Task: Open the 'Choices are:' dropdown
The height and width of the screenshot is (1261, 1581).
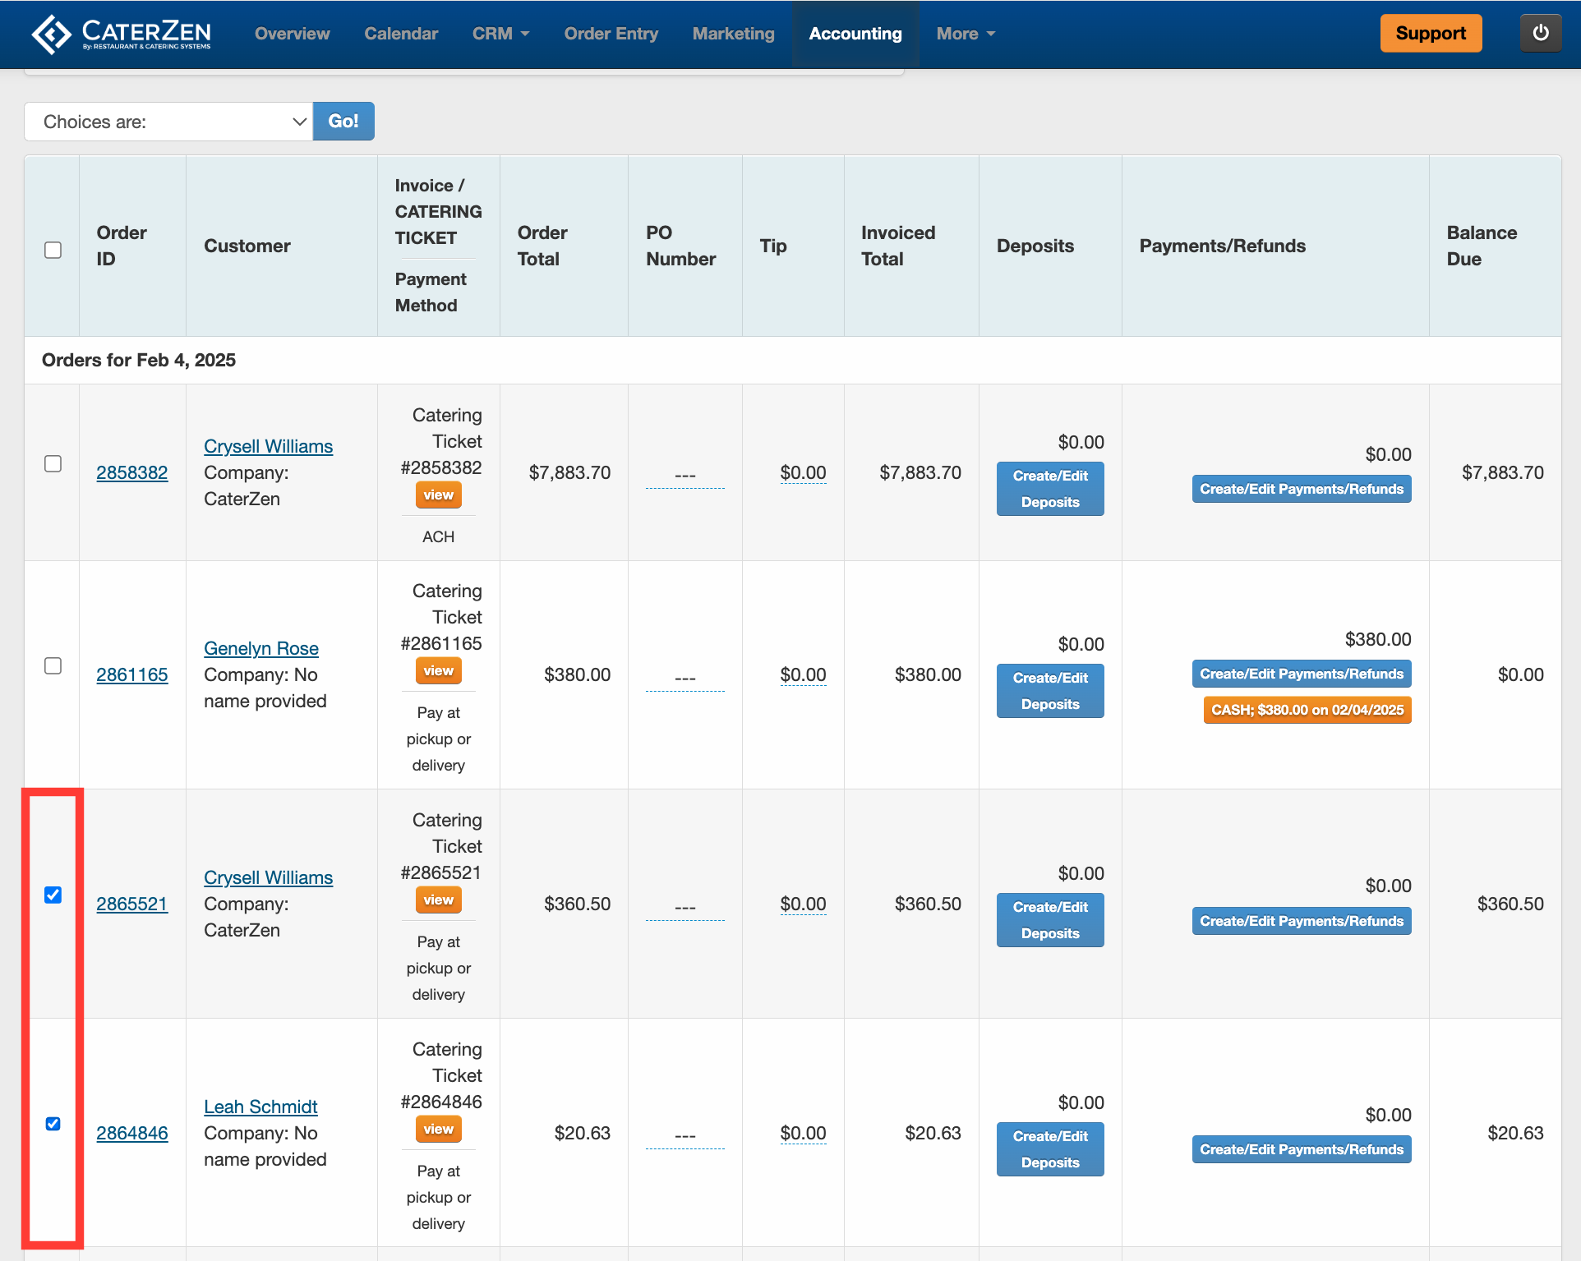Action: [x=168, y=122]
